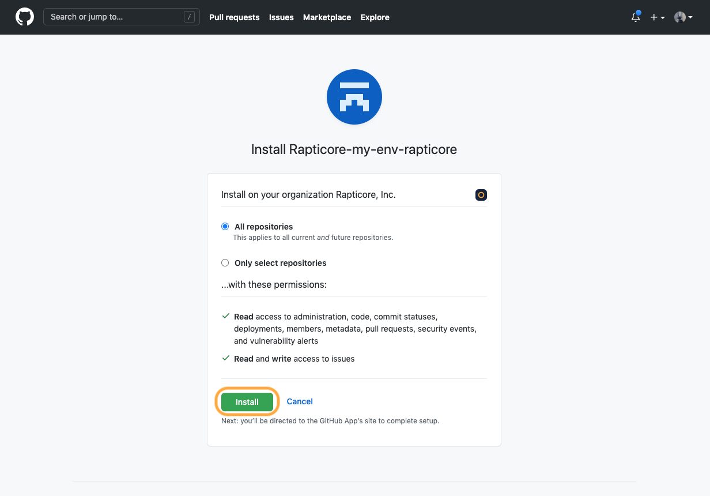
Task: Open Pull requests in top navigation
Action: click(x=234, y=17)
